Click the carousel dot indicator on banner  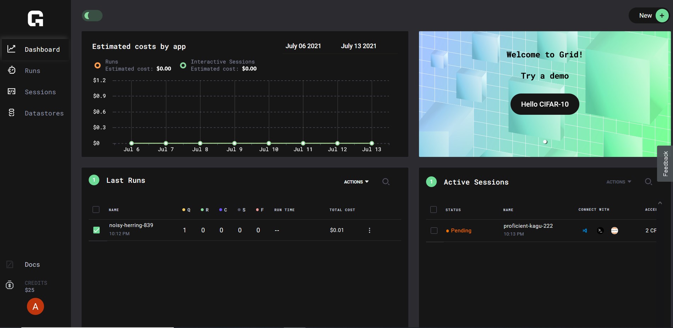[545, 142]
